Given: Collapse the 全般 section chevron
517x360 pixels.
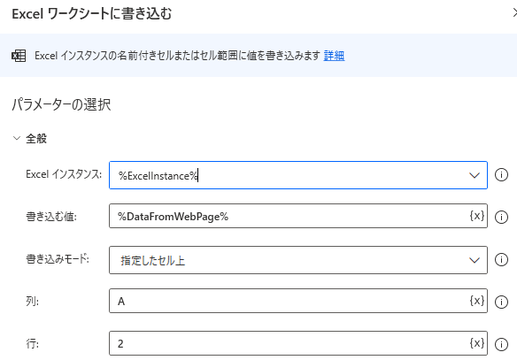Looking at the screenshot, I should click(x=17, y=138).
